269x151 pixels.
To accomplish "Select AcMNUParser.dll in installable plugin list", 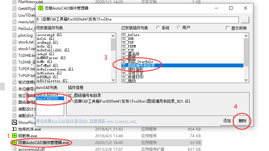I will point(52,58).
